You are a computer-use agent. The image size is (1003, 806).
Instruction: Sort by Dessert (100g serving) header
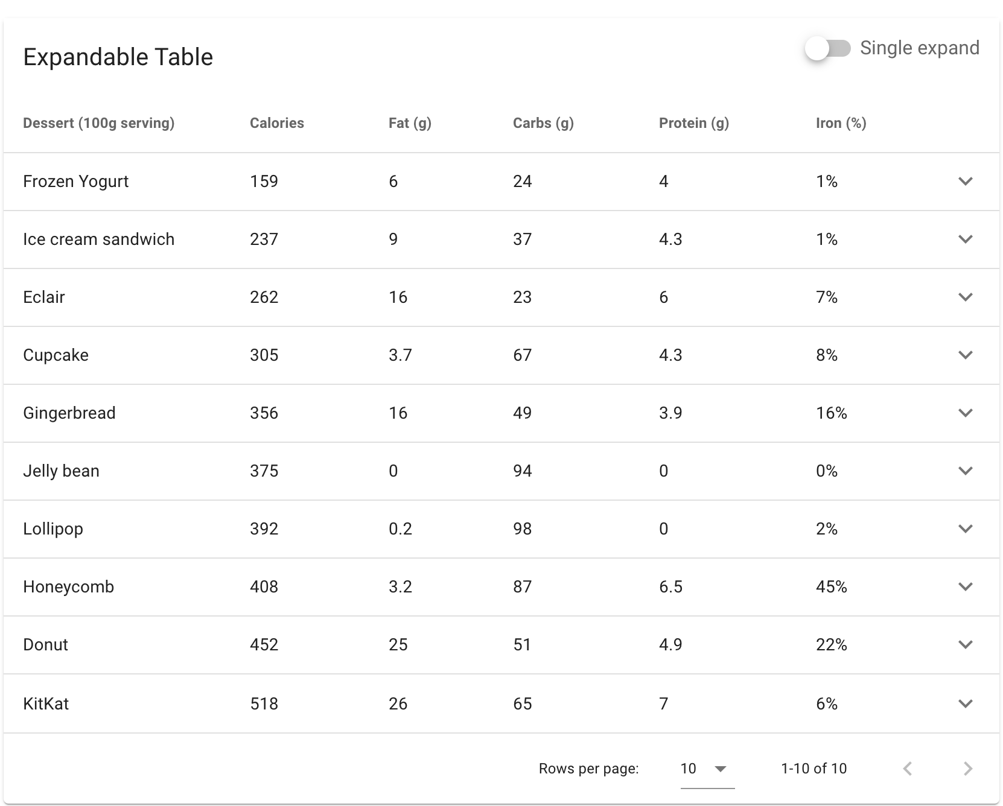tap(98, 123)
